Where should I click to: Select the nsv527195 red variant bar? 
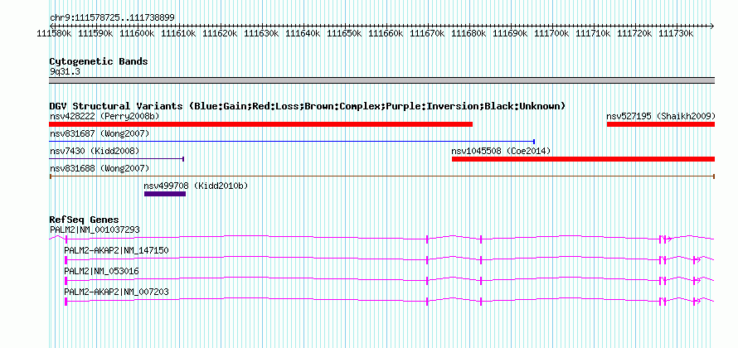(661, 124)
